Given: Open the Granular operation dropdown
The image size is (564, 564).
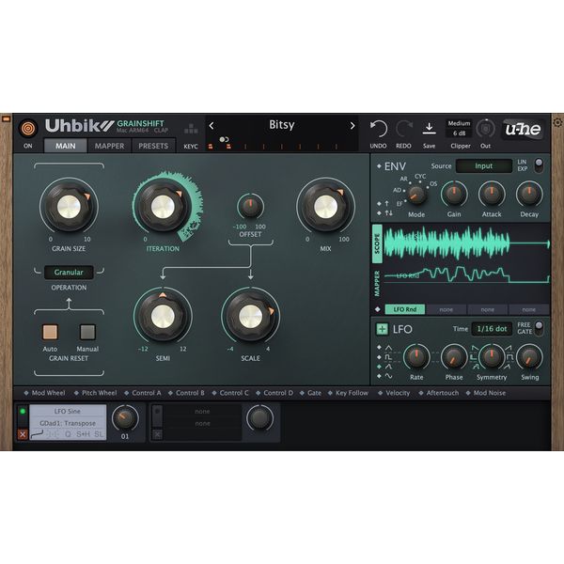Looking at the screenshot, I should [x=69, y=273].
